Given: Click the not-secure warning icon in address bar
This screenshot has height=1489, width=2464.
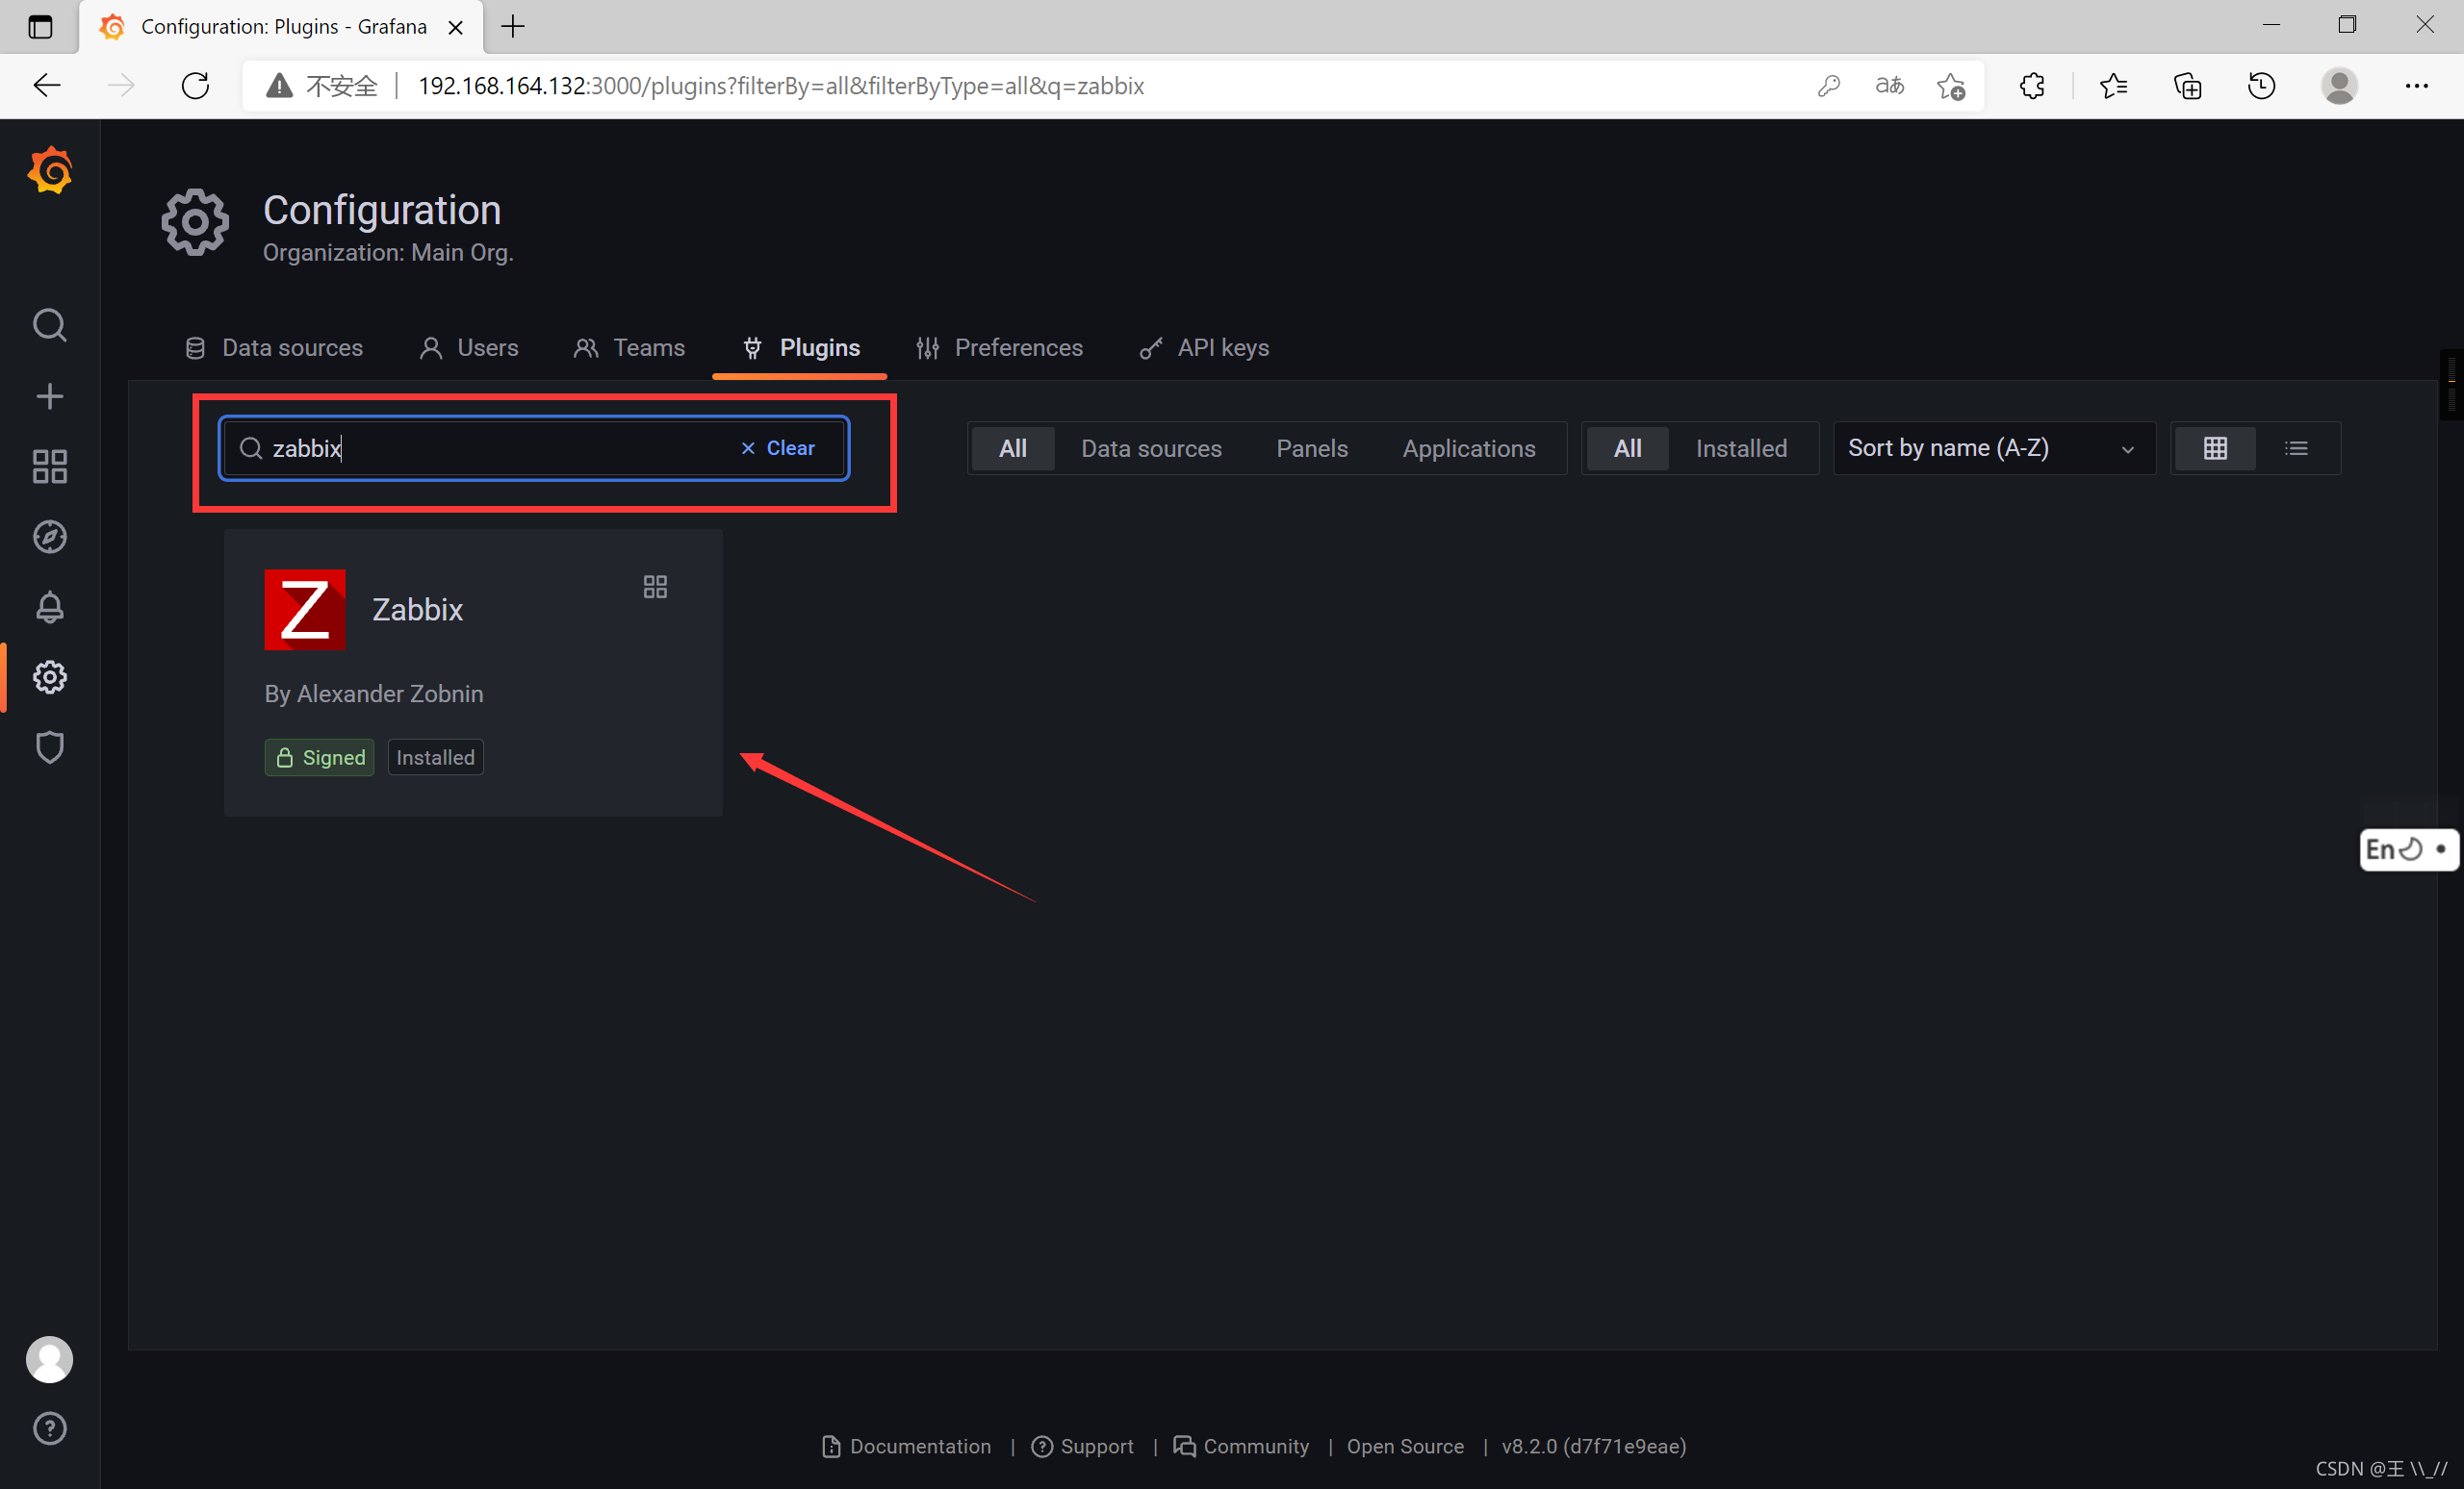Looking at the screenshot, I should click(279, 86).
